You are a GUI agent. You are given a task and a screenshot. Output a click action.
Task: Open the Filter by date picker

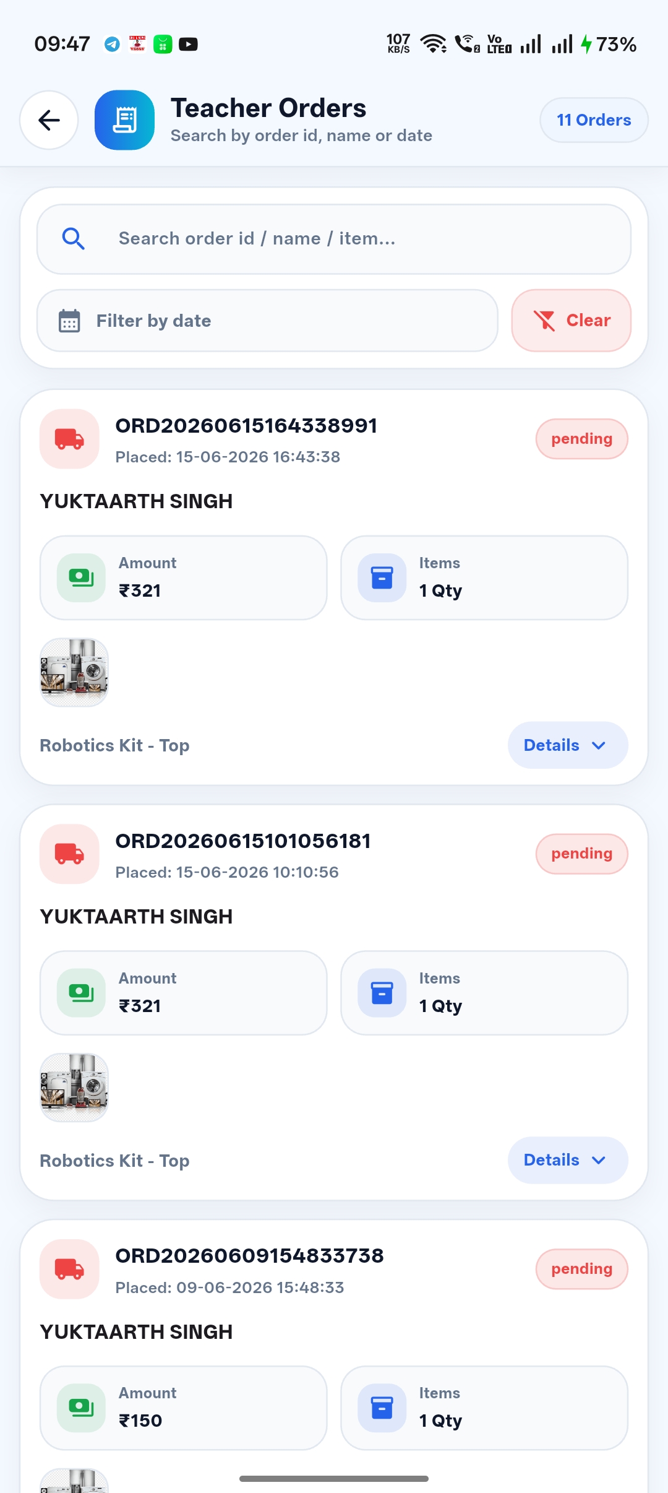click(267, 321)
